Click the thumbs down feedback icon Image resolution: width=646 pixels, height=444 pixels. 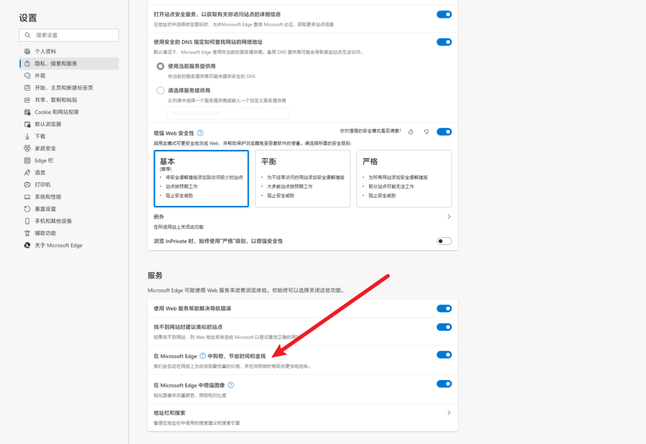point(426,132)
